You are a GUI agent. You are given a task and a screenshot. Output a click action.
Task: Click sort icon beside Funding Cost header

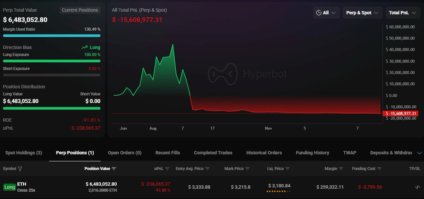point(379,169)
